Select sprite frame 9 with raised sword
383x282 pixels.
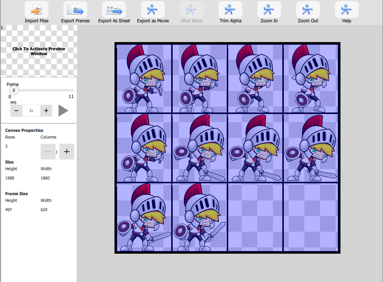tap(199, 217)
